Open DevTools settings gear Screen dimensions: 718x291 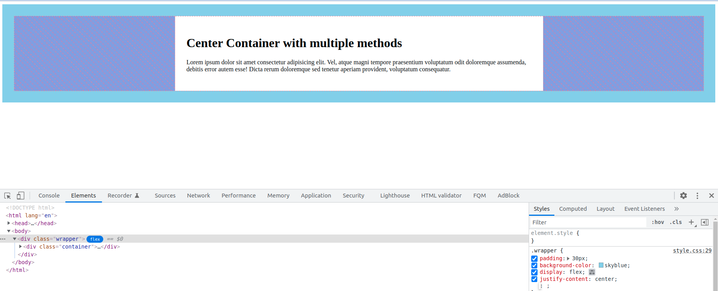tap(683, 196)
